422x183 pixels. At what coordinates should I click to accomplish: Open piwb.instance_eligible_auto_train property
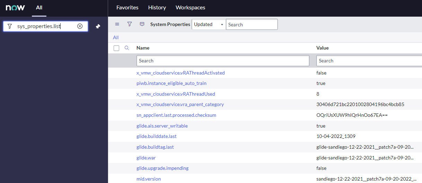(172, 83)
